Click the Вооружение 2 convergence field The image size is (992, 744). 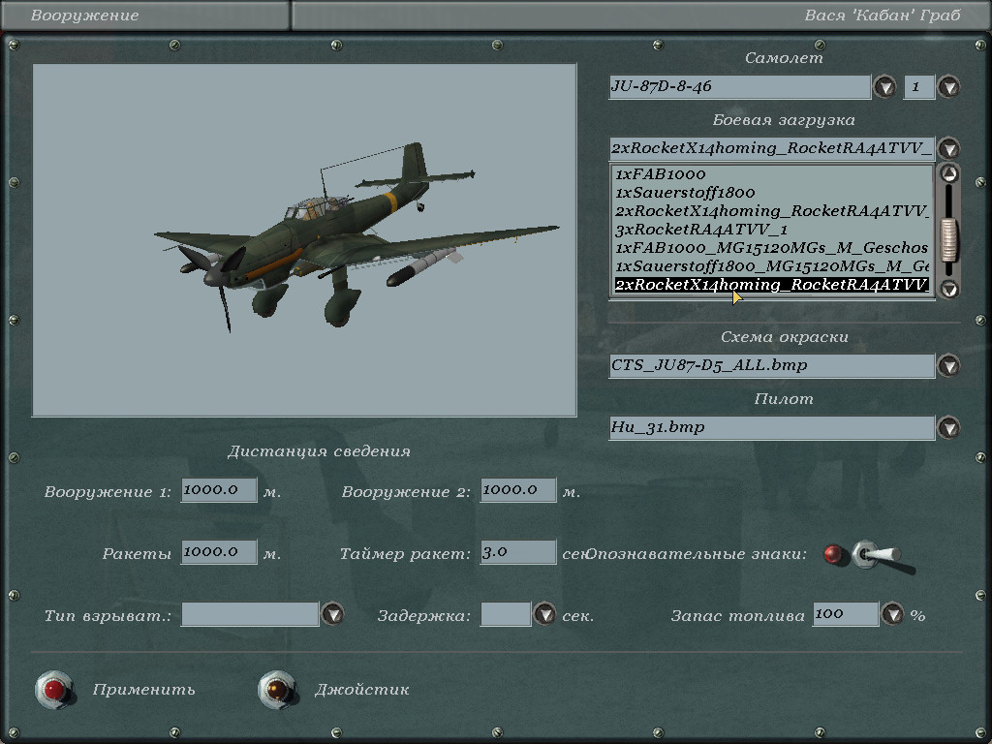pyautogui.click(x=518, y=490)
